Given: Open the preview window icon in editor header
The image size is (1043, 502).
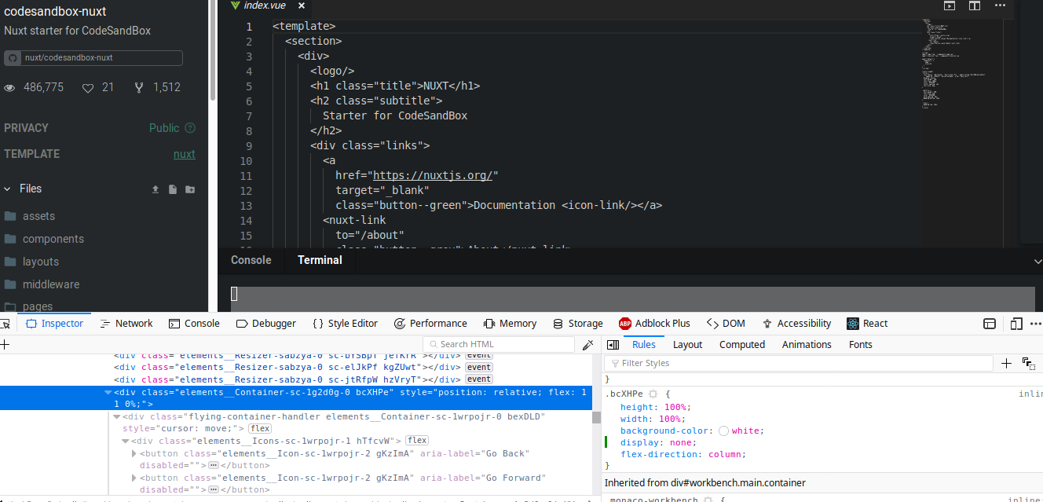Looking at the screenshot, I should tap(950, 5).
